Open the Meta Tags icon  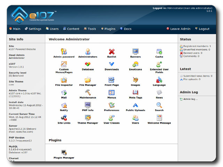pos(136,93)
